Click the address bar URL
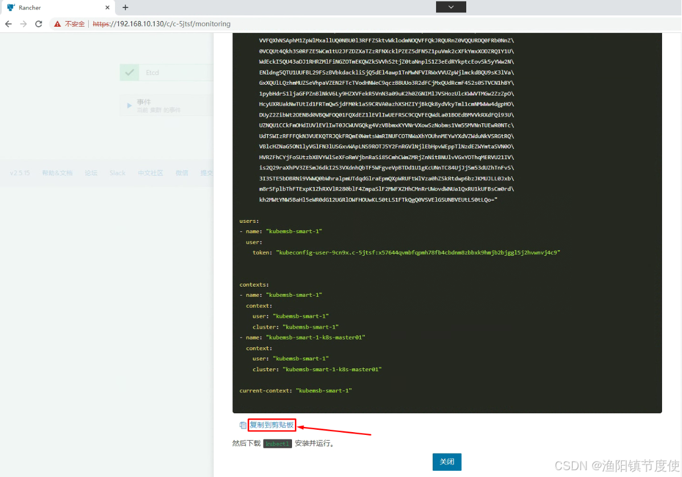The image size is (682, 477). pos(161,24)
